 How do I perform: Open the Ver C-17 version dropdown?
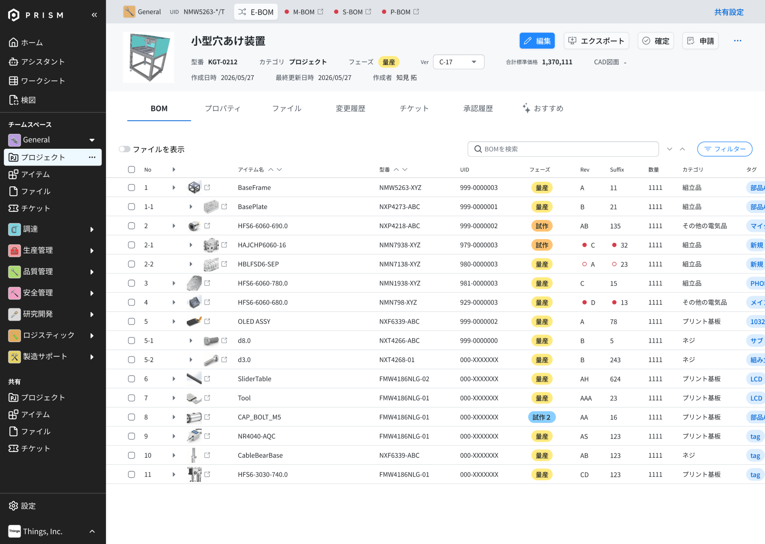point(459,62)
